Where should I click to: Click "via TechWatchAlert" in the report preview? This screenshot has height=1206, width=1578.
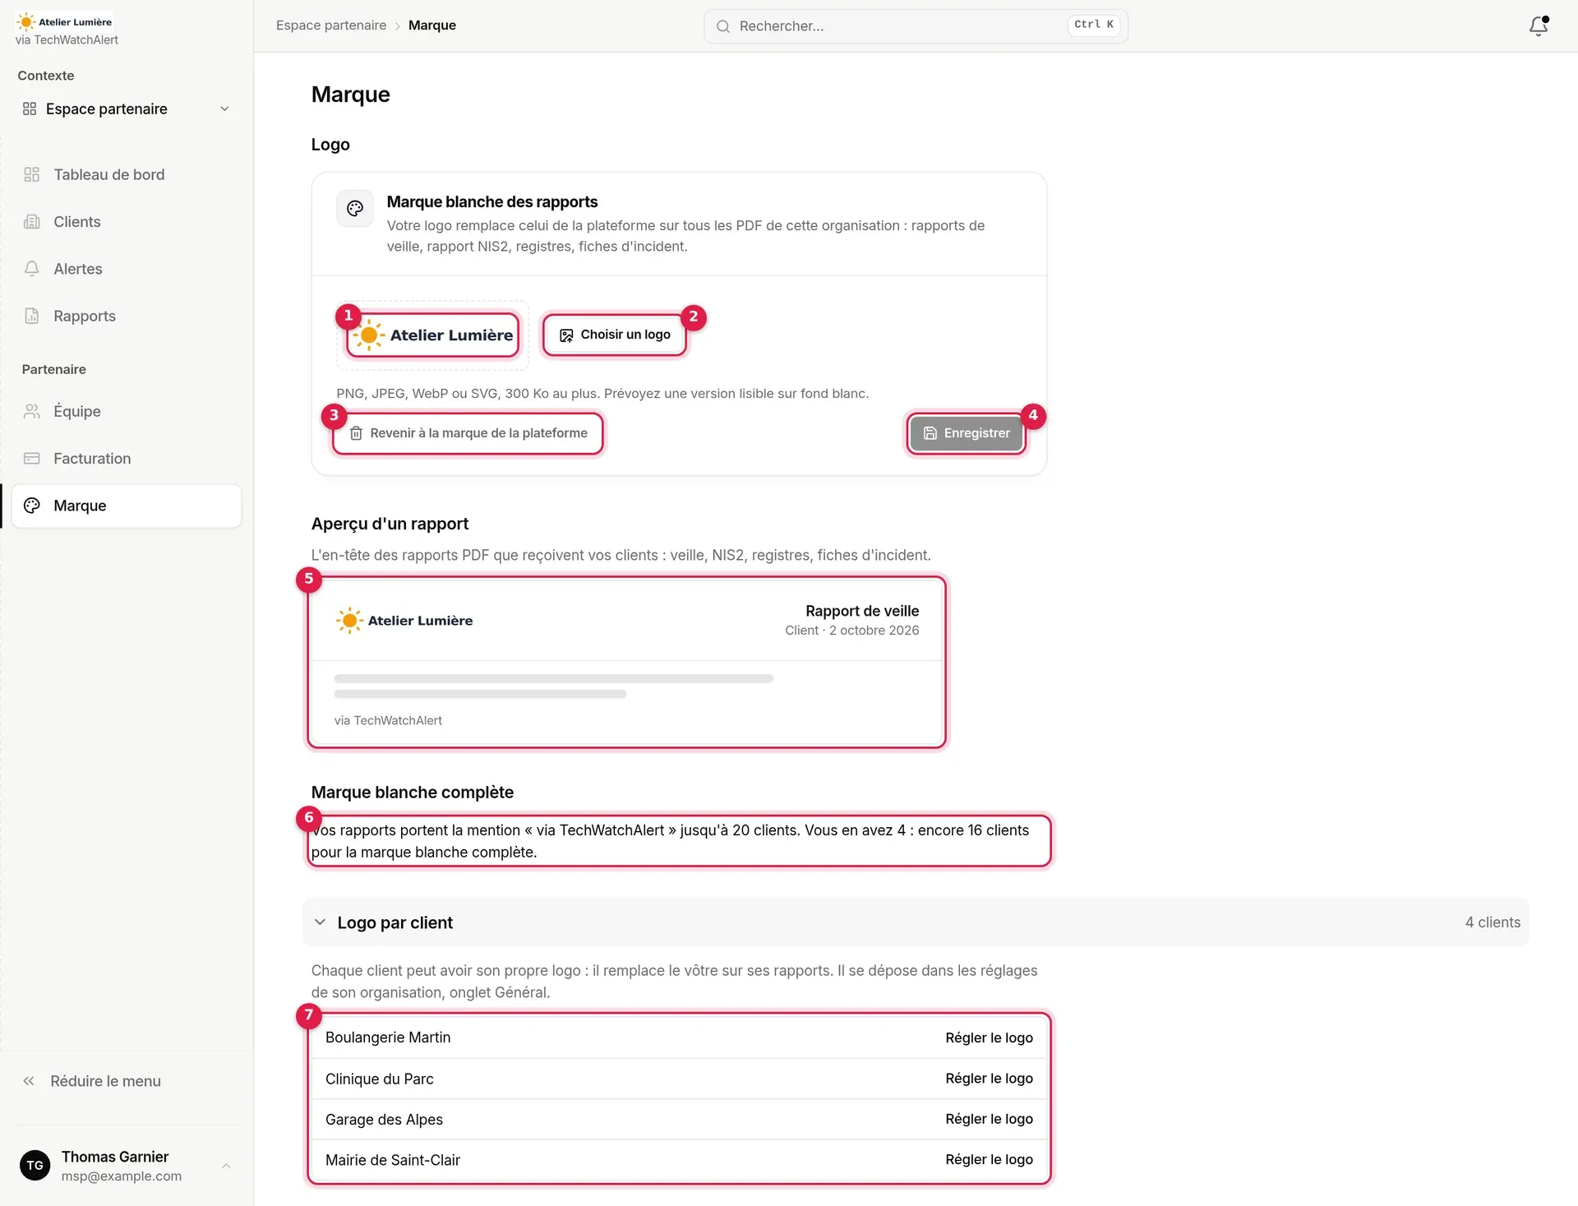tap(388, 720)
